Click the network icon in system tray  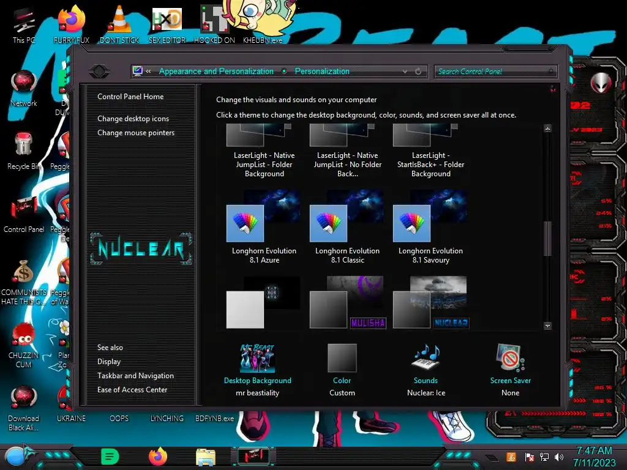(544, 457)
